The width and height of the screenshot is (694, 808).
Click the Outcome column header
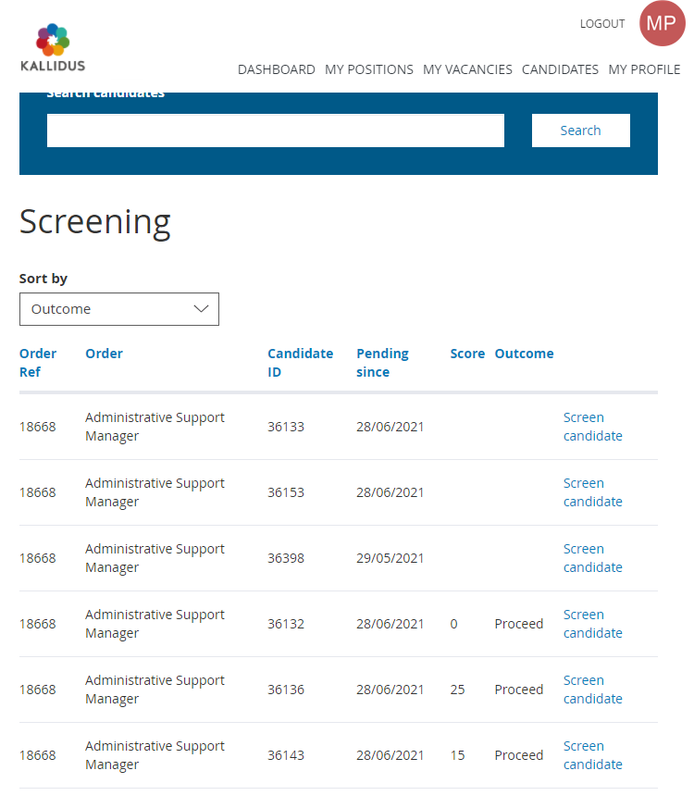pos(524,354)
